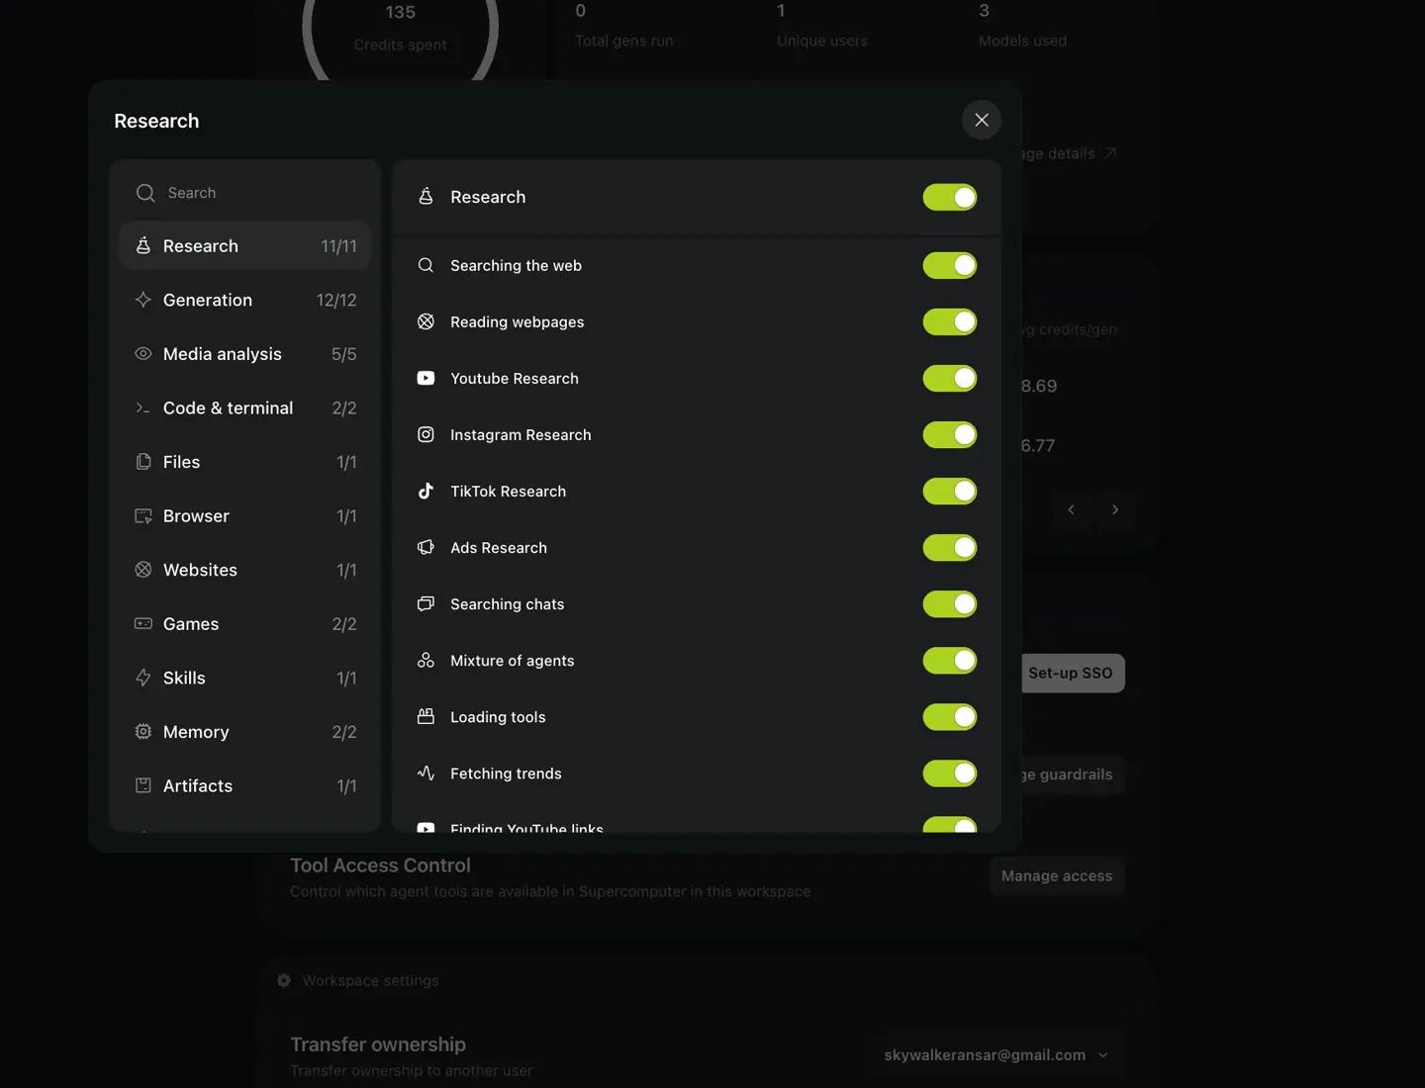The height and width of the screenshot is (1088, 1425).
Task: Select the Memory category
Action: (x=245, y=731)
